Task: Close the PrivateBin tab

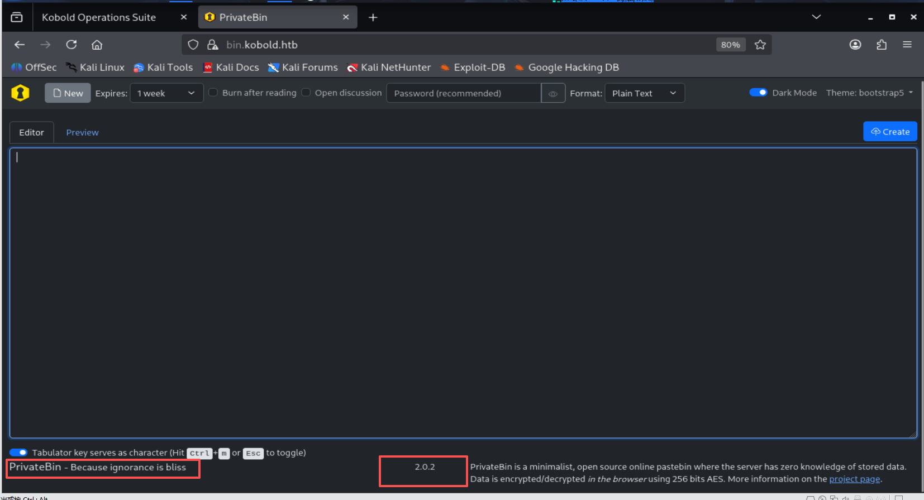Action: (346, 17)
